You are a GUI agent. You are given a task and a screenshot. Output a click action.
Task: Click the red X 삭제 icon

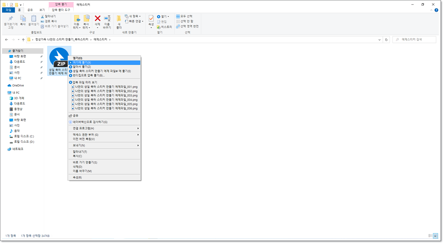pyautogui.click(x=98, y=18)
